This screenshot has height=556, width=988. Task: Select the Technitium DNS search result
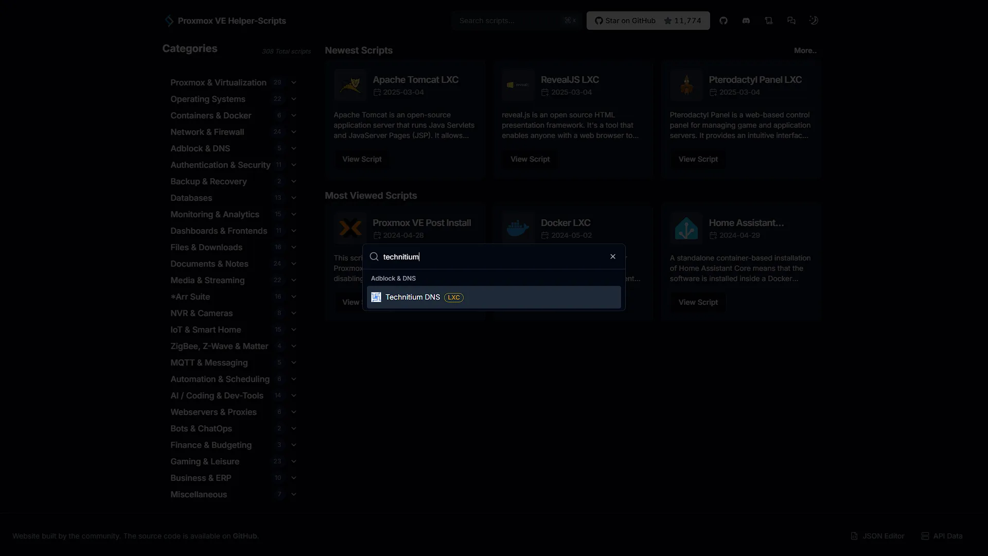[493, 297]
